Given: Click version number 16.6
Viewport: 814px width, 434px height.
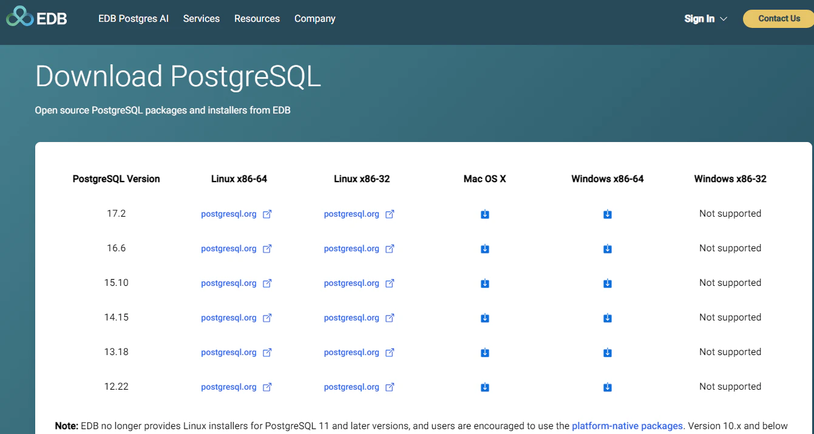Looking at the screenshot, I should click(x=117, y=248).
